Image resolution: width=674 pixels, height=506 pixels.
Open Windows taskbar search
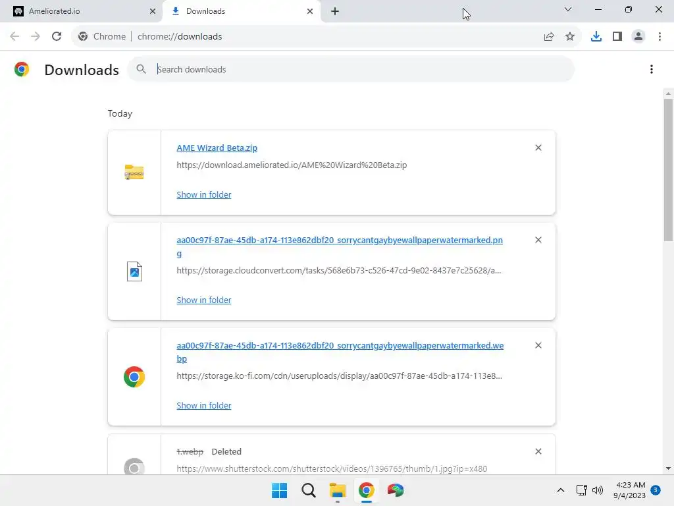[309, 490]
